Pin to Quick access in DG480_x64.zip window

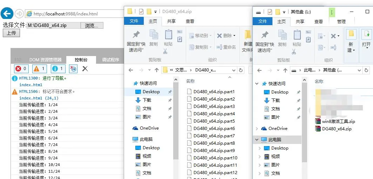(136, 41)
